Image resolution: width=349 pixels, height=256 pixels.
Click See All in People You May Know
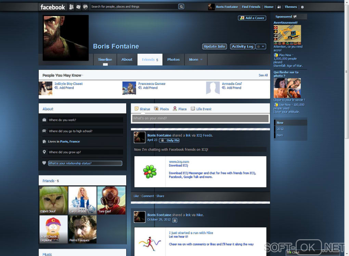[x=263, y=75]
